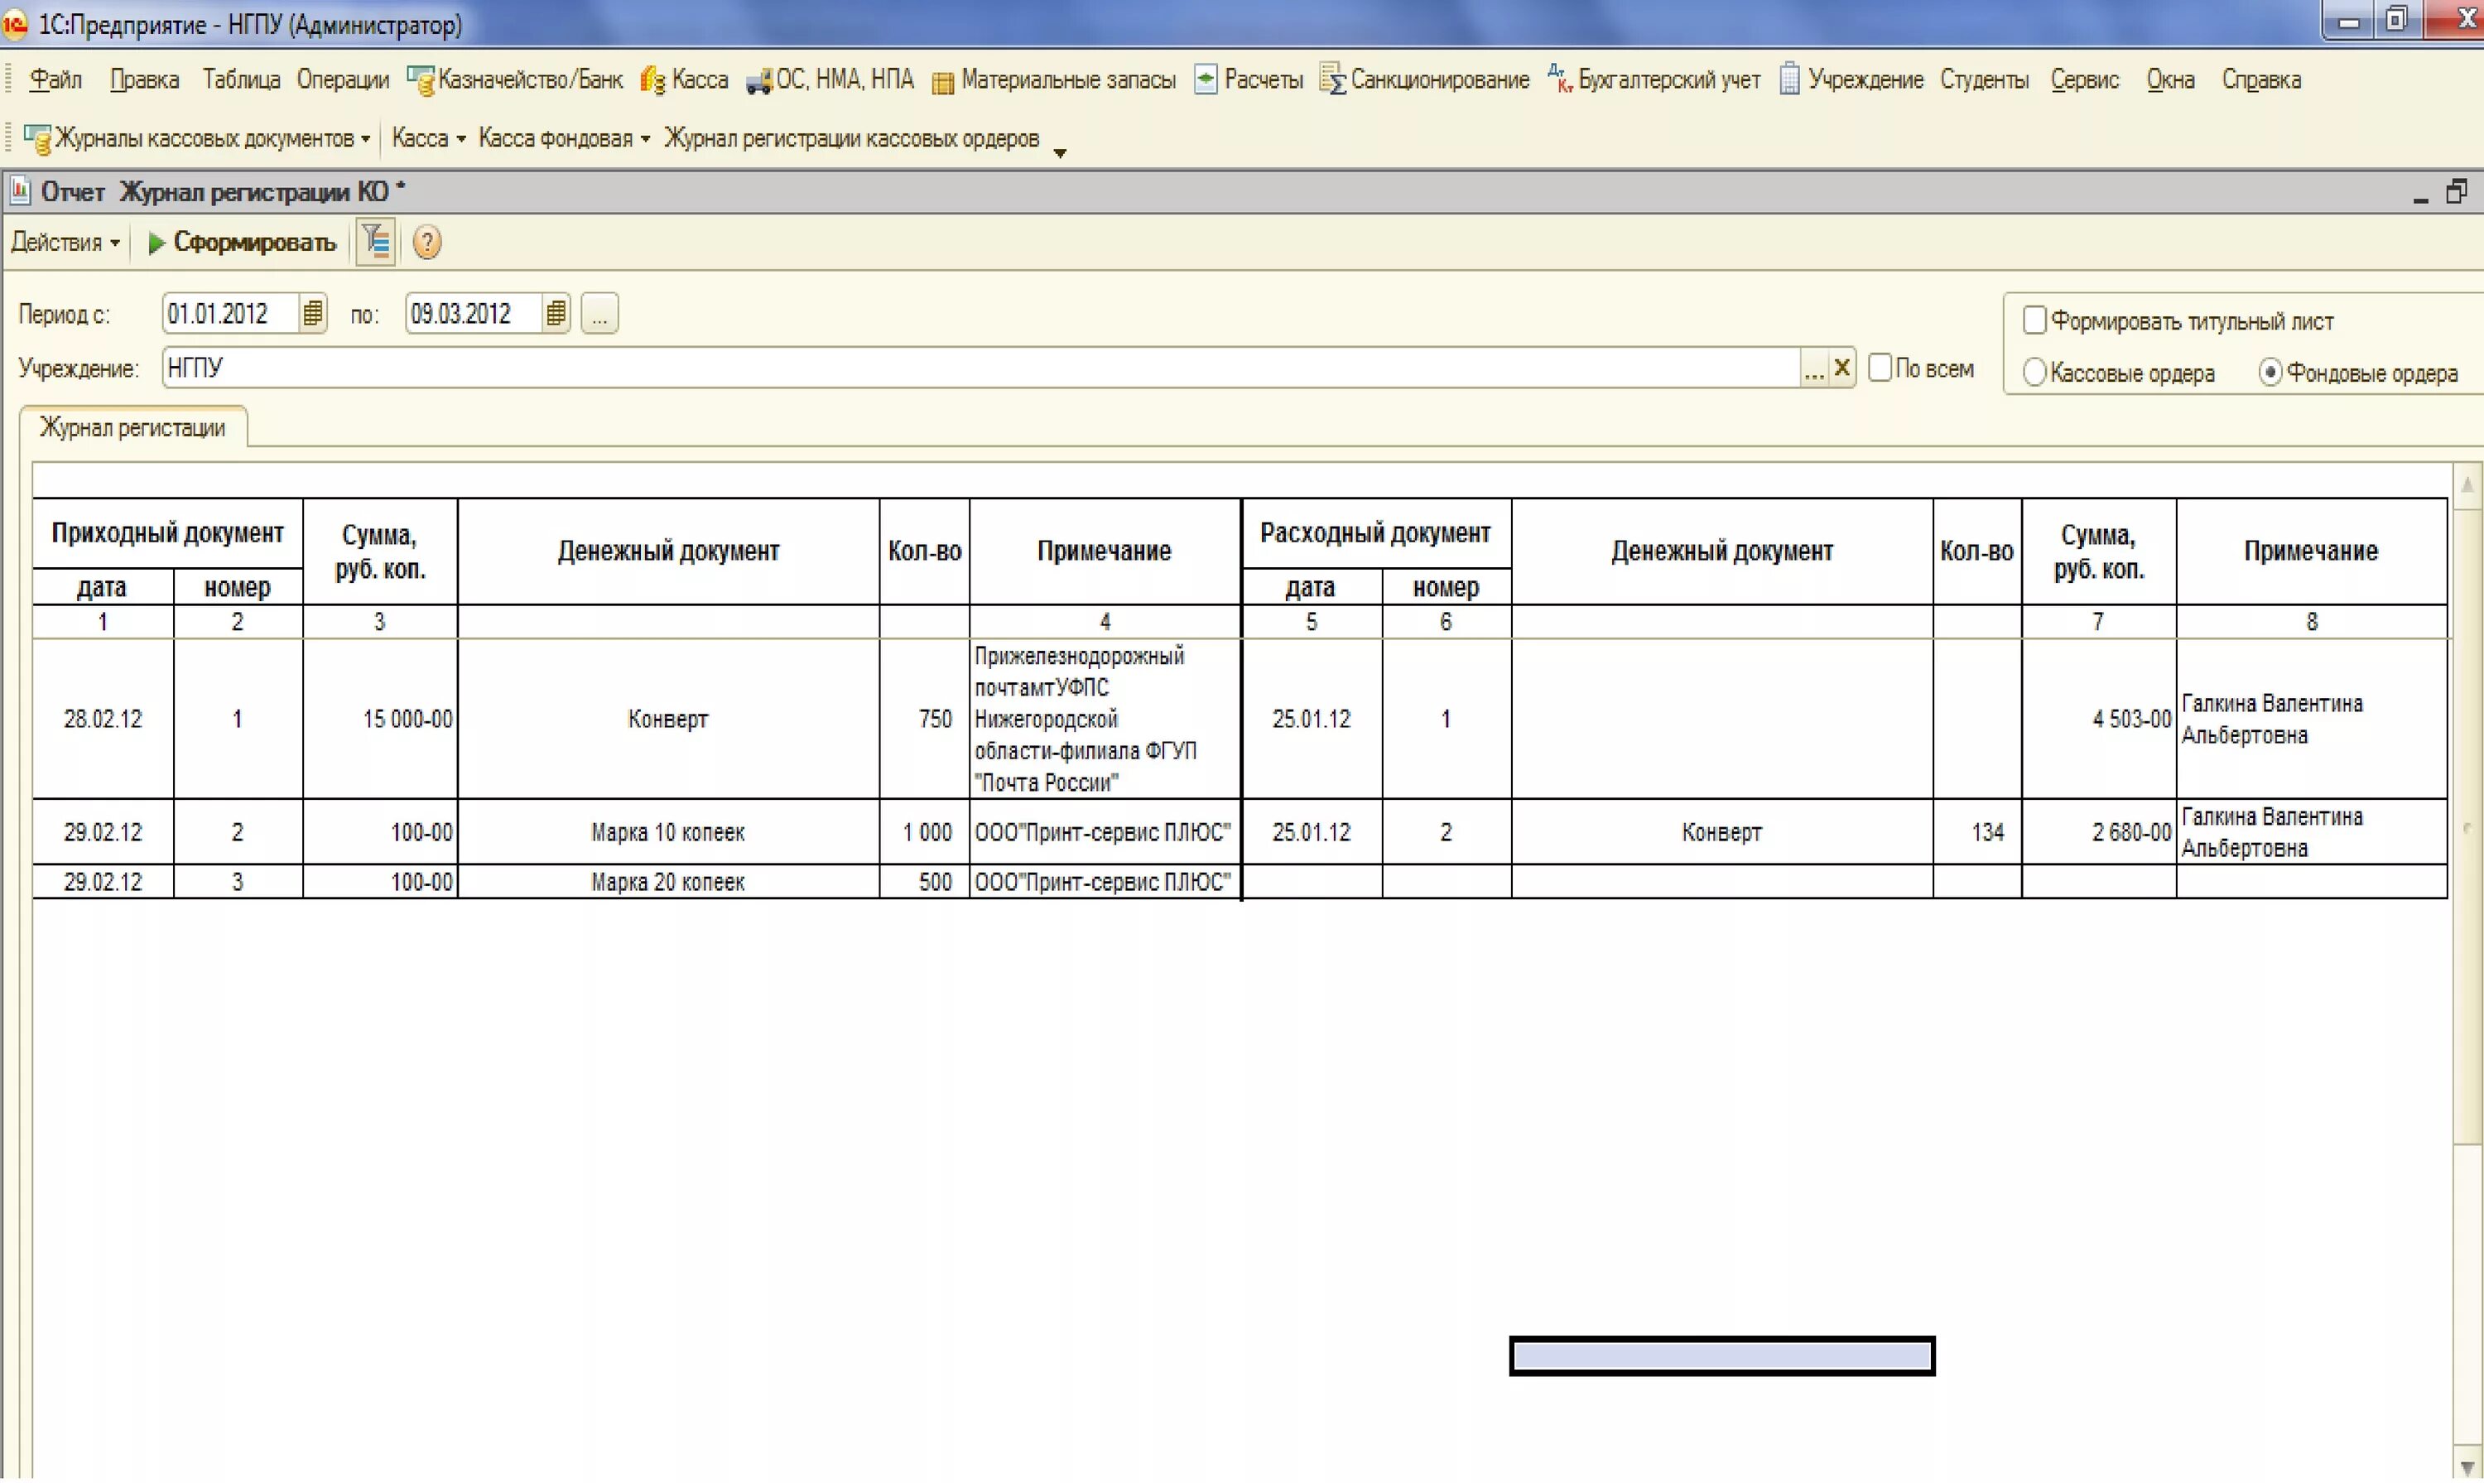The width and height of the screenshot is (2484, 1483).
Task: Check the По всем checkbox
Action: 1880,368
